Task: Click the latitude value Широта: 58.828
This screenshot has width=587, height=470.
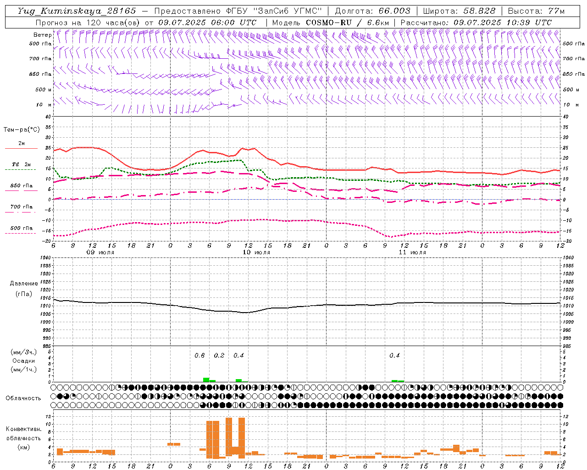Action: coord(459,11)
